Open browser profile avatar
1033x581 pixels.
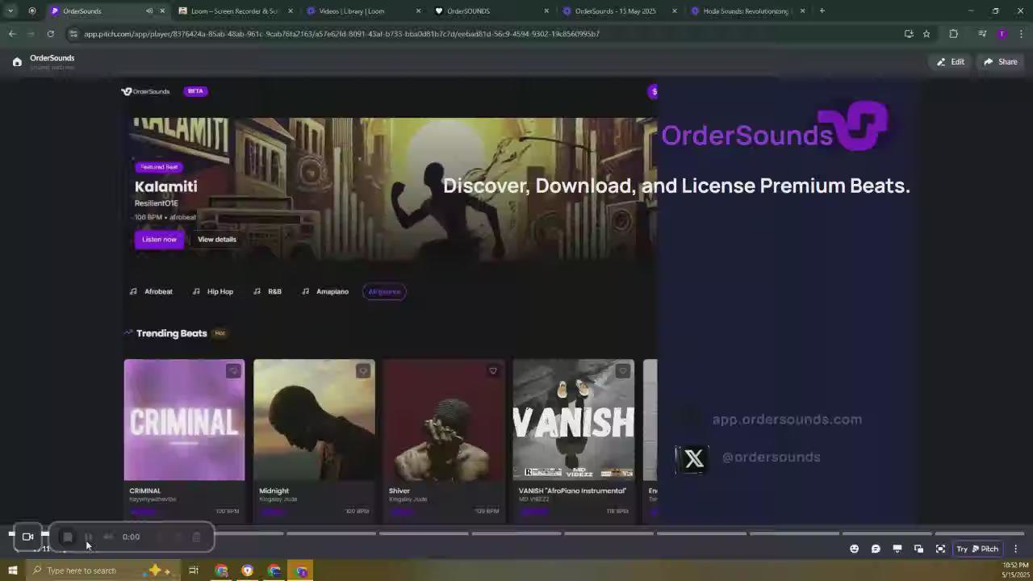pyautogui.click(x=1002, y=34)
